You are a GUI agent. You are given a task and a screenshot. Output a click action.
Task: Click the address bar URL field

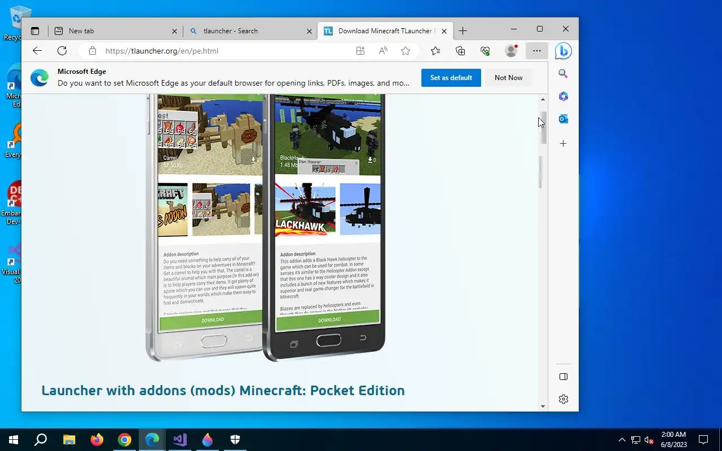(226, 51)
